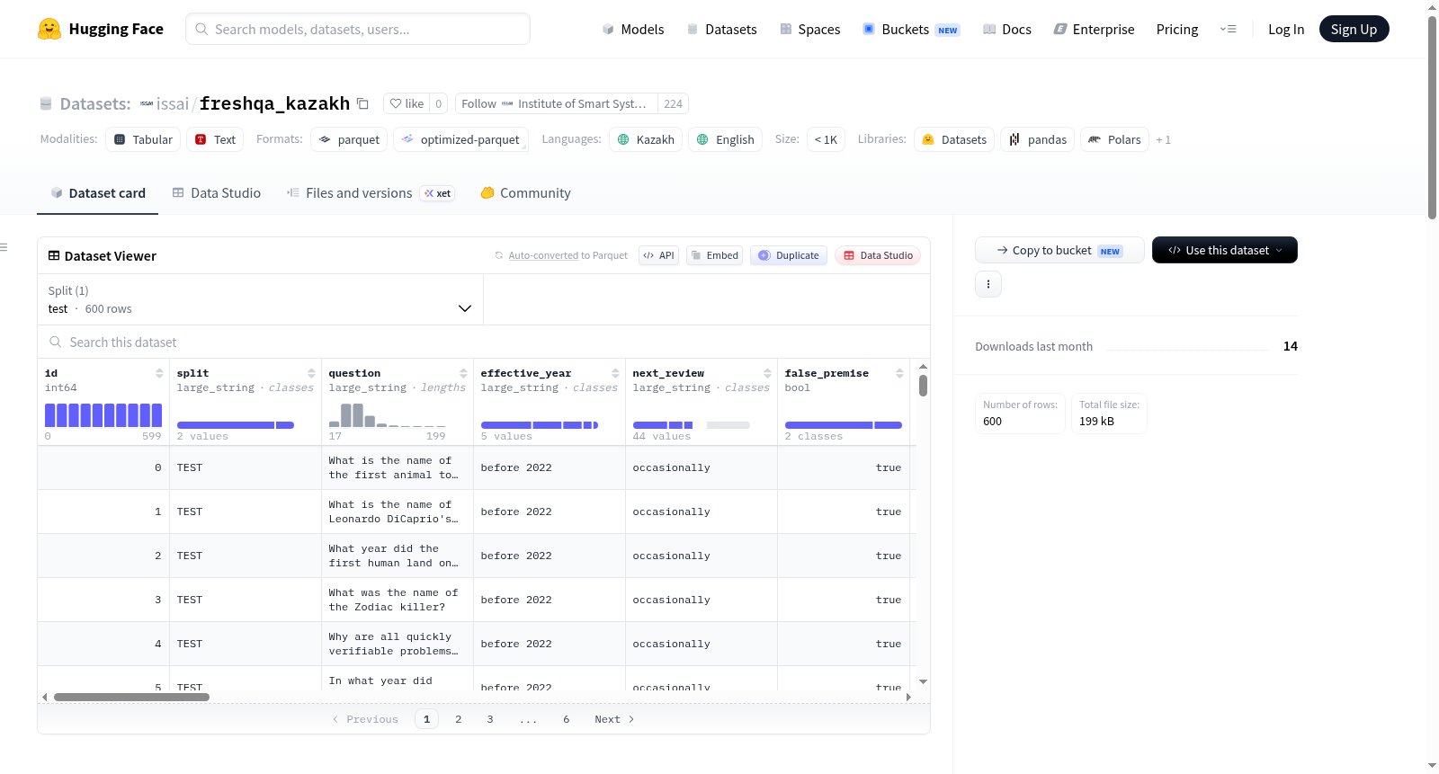The width and height of the screenshot is (1439, 774).
Task: Click the question lengths histogram
Action: [x=388, y=415]
